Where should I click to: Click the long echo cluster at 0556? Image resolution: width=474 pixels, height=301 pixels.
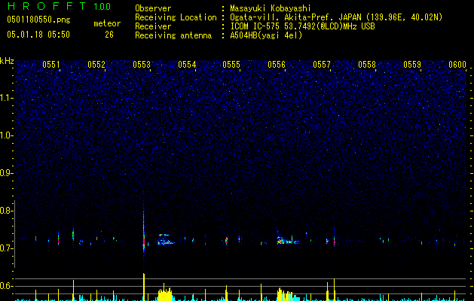287,240
